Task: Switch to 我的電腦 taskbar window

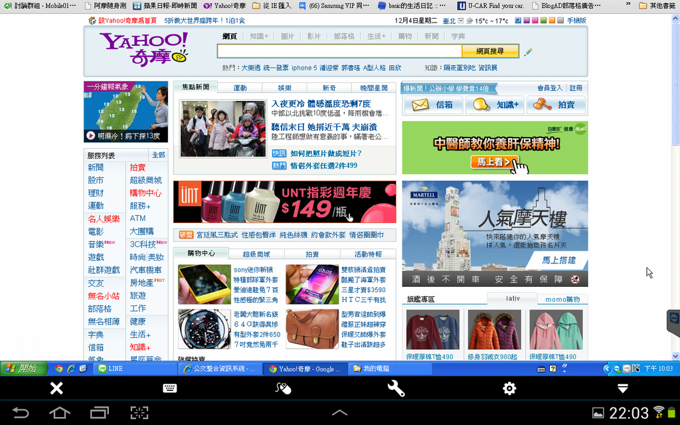Action: pos(390,369)
